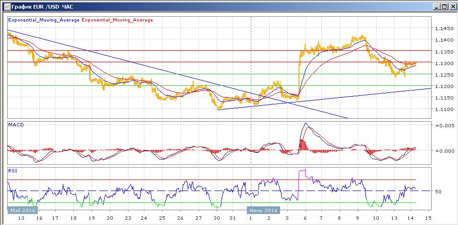Close the EUR/USD chart window
The height and width of the screenshot is (225, 458).
pyautogui.click(x=452, y=6)
